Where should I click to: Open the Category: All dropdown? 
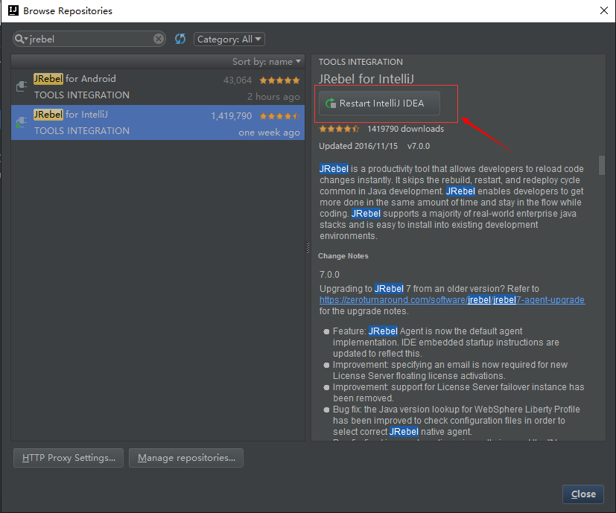pyautogui.click(x=229, y=39)
